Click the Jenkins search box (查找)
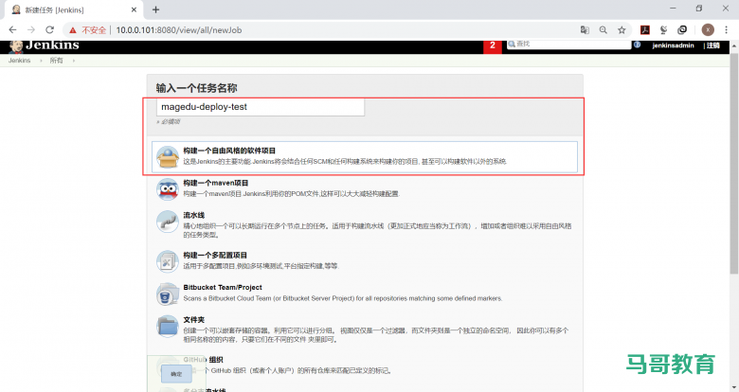739x392 pixels. click(568, 45)
